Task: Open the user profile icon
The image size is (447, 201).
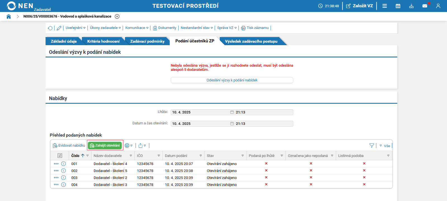Action: click(x=438, y=6)
